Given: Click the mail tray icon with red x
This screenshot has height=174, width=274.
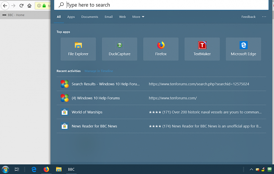Looking at the screenshot, I should click(258, 169).
